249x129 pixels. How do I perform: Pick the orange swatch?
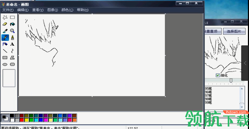click(x=74, y=120)
